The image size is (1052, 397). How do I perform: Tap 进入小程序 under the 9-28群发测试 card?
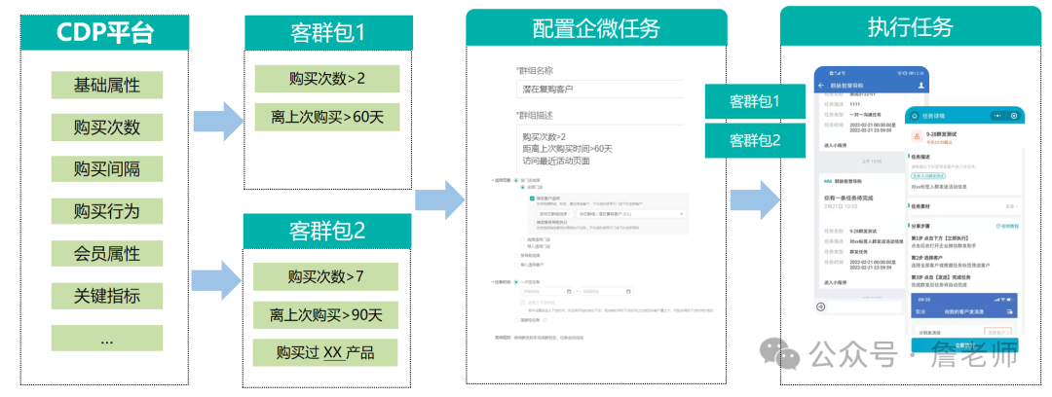836,282
